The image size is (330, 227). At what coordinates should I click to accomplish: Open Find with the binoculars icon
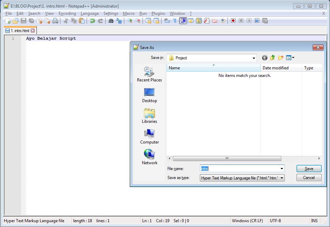pyautogui.click(x=111, y=21)
